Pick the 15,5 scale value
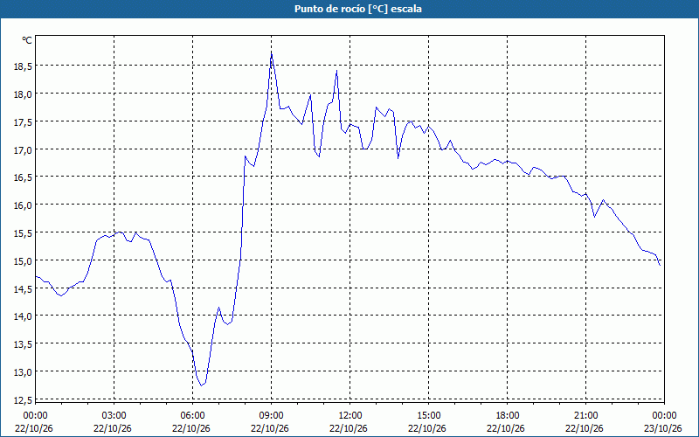The height and width of the screenshot is (437, 699). pyautogui.click(x=23, y=233)
